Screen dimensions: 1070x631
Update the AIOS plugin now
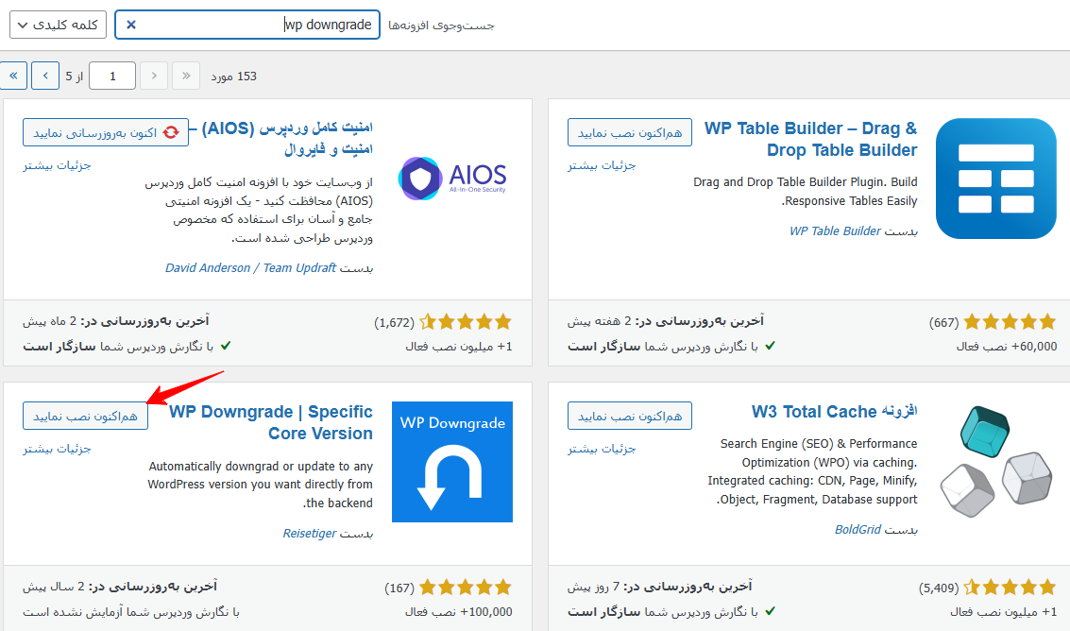[x=105, y=133]
